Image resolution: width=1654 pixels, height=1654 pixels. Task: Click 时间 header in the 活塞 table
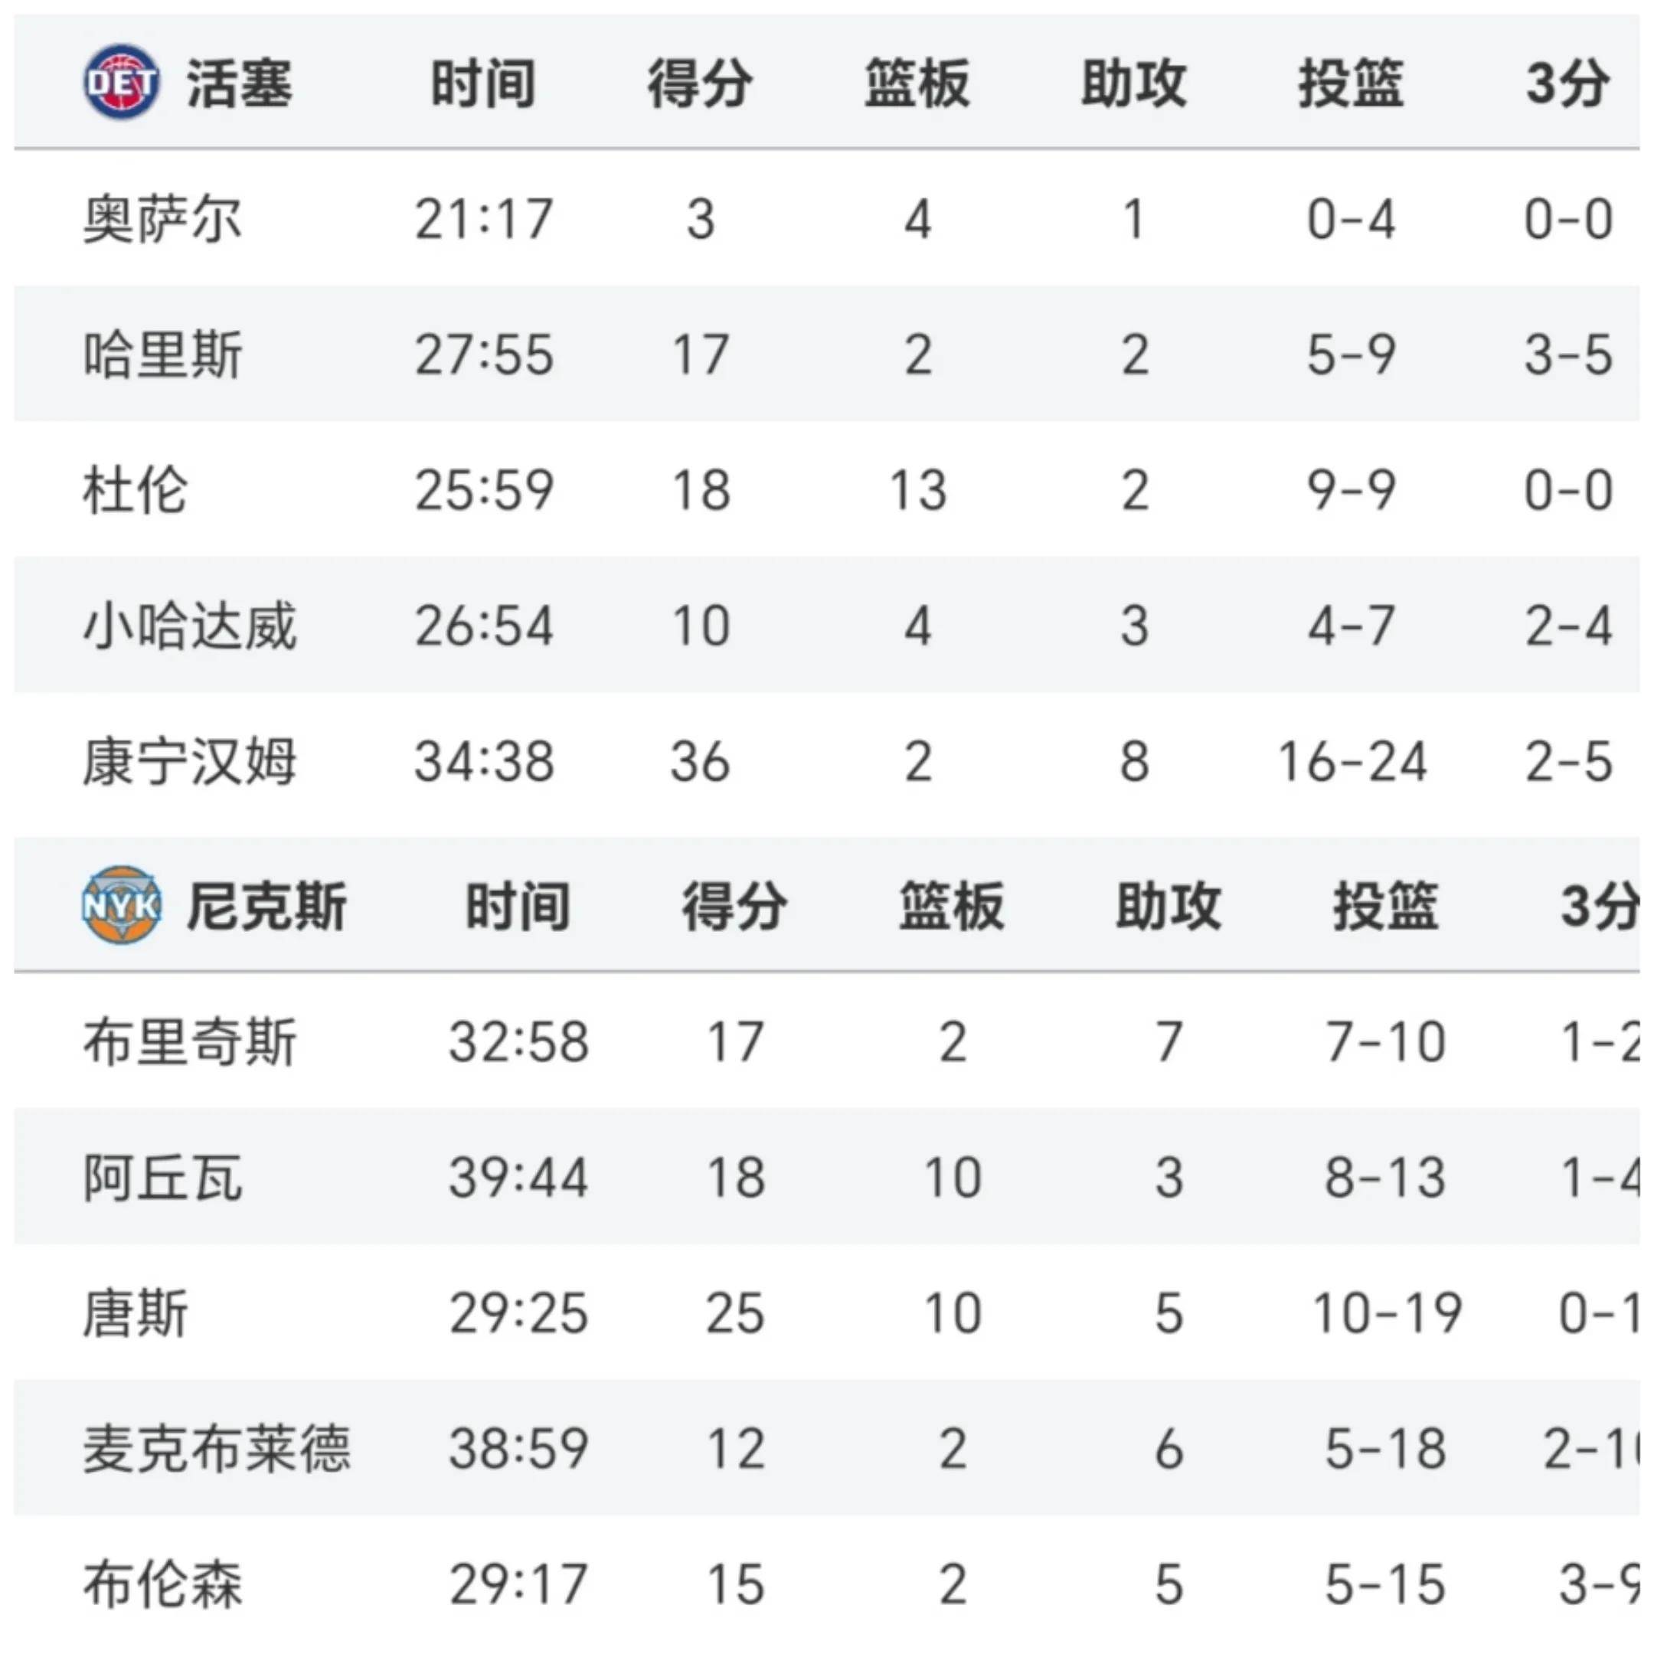coord(483,84)
